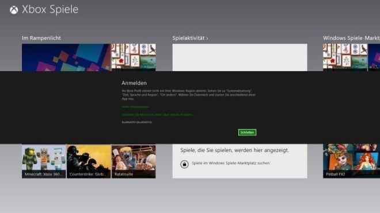The height and width of the screenshot is (213, 380).
Task: Click the Schließen button in the dialog
Action: [x=247, y=132]
